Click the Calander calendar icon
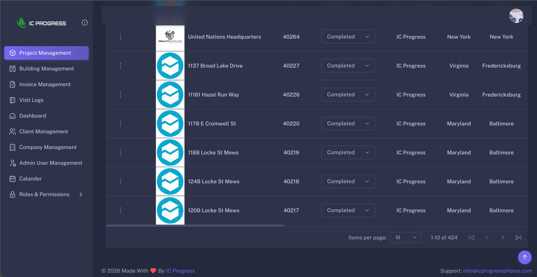 tap(12, 179)
